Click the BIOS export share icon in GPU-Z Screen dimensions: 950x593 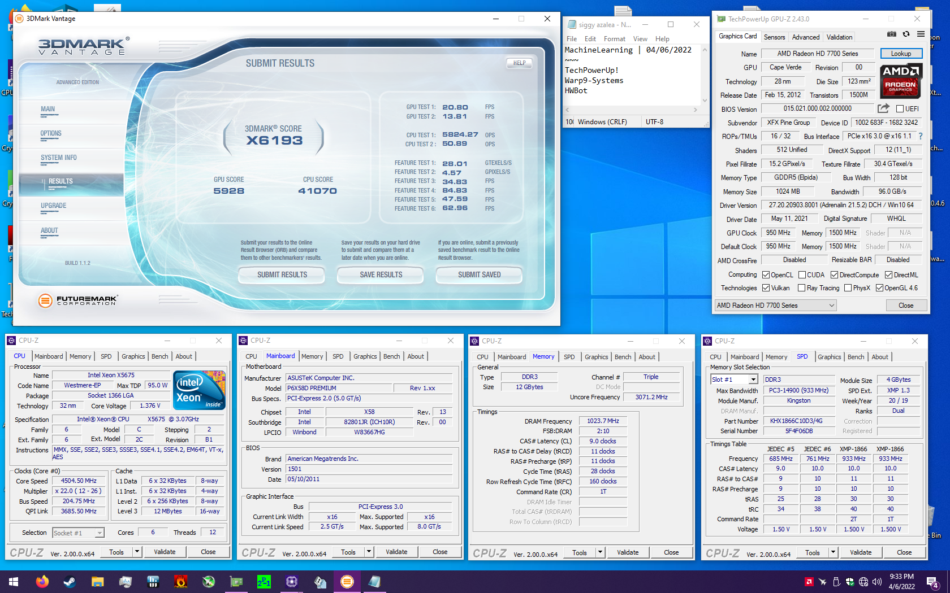pos(883,108)
